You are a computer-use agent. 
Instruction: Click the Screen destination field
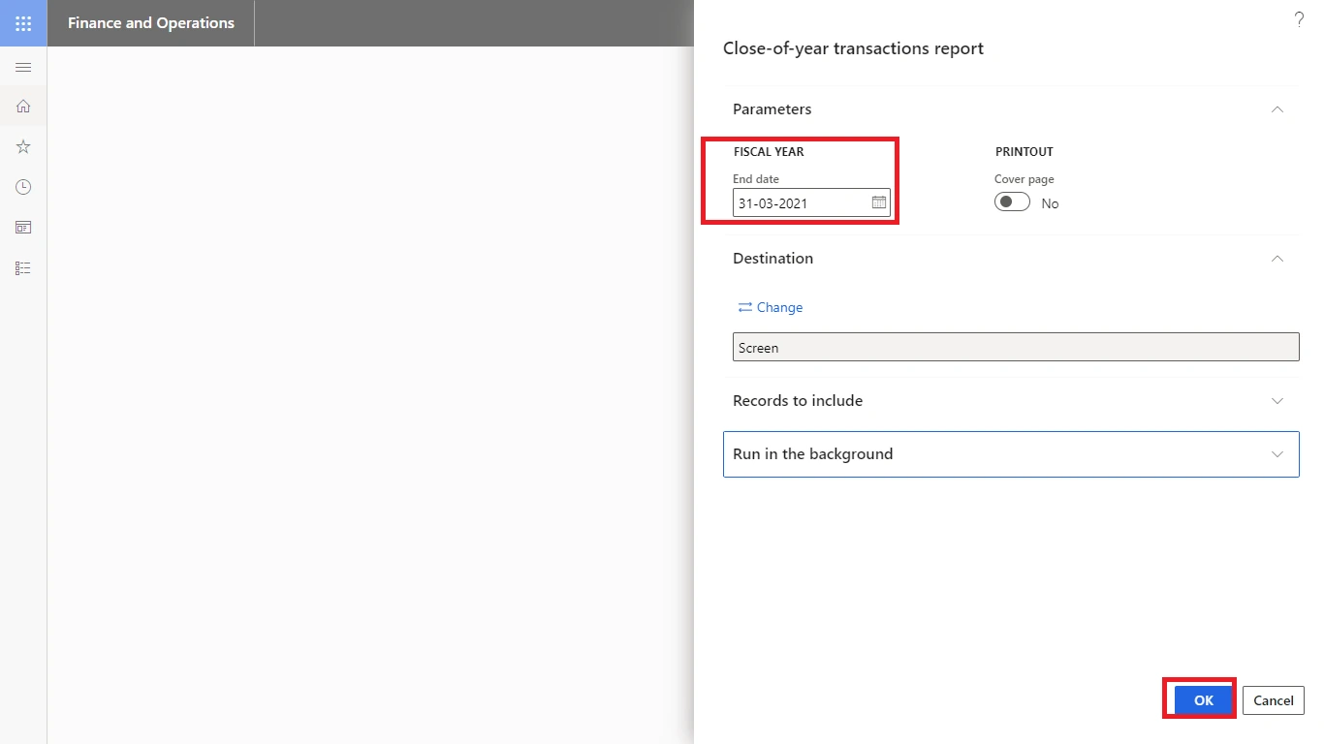tap(1016, 348)
